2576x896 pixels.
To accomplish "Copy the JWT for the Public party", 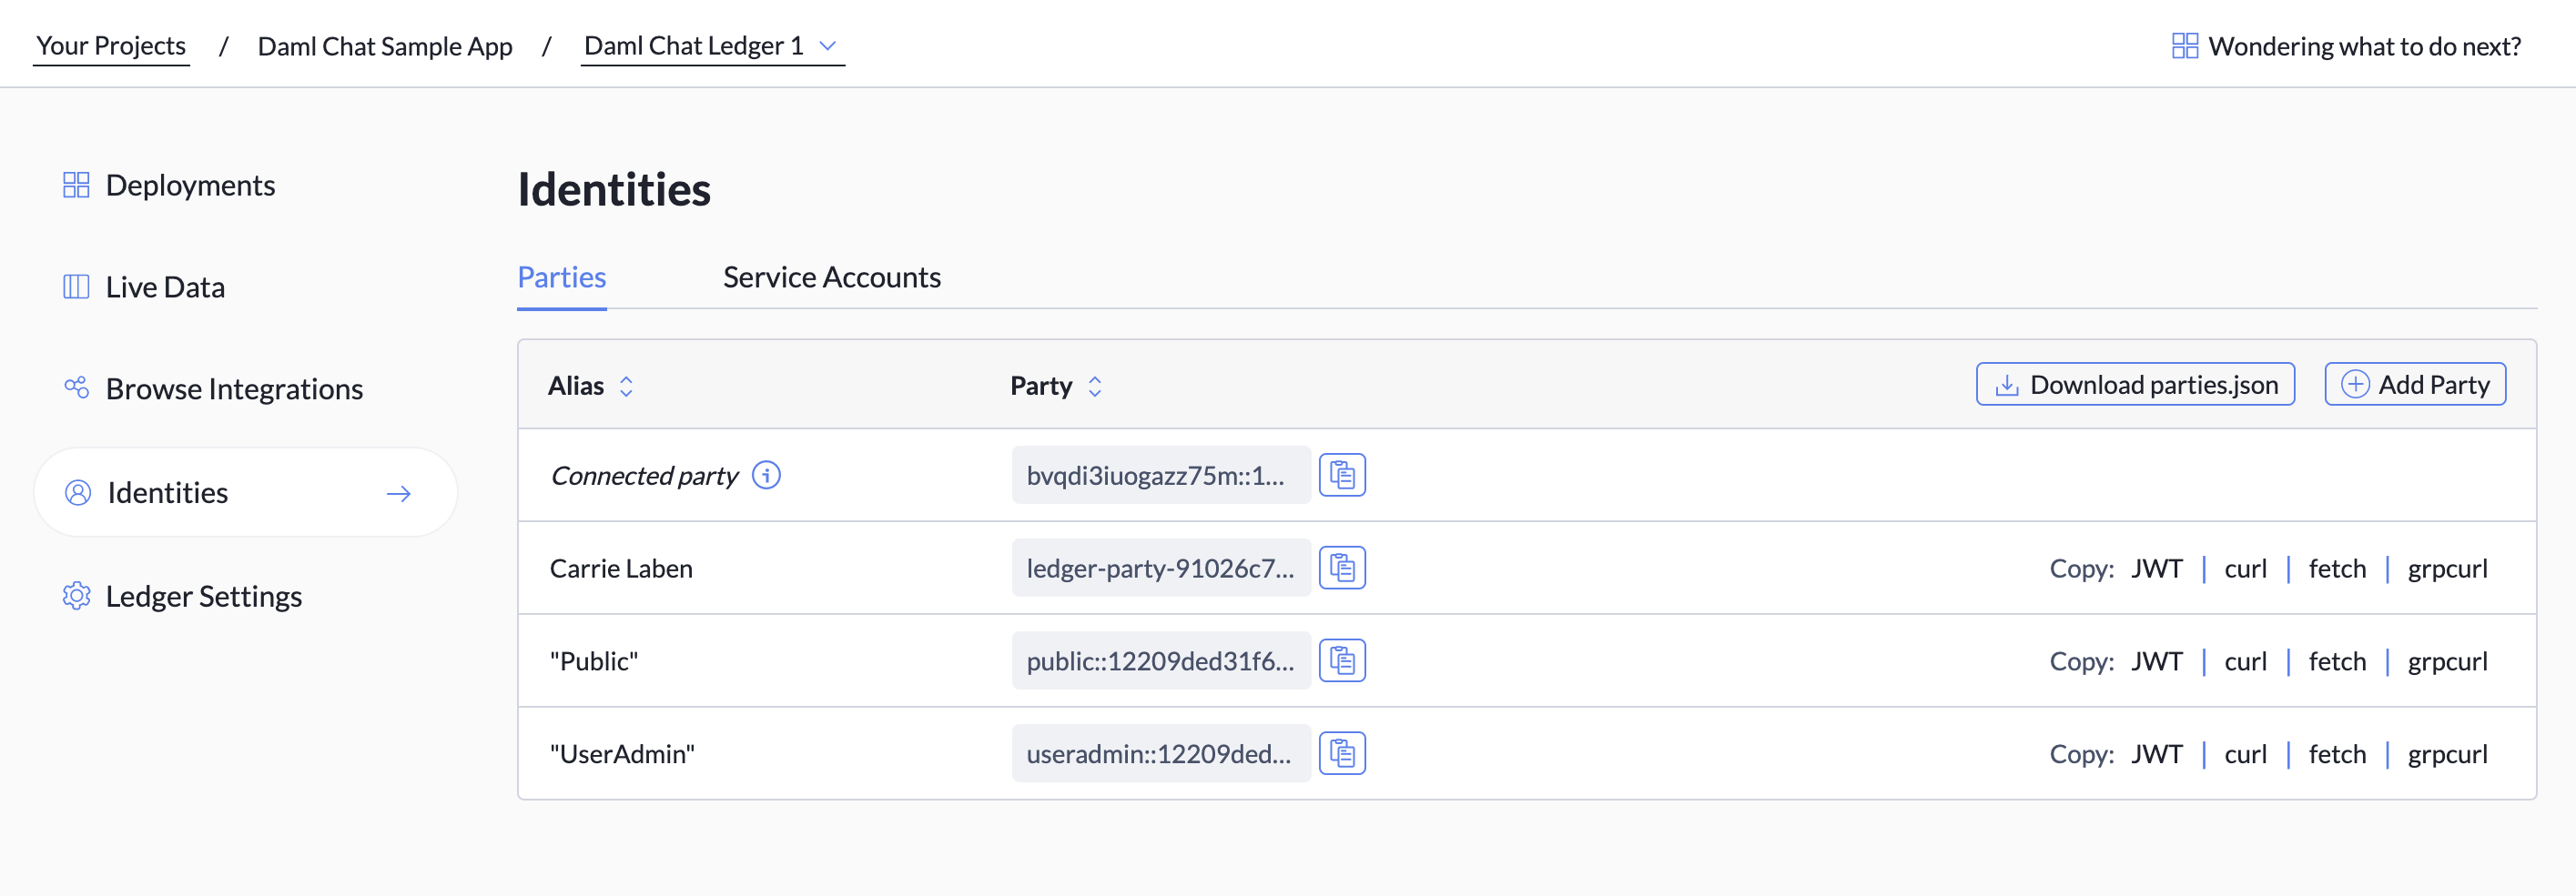I will (2158, 660).
